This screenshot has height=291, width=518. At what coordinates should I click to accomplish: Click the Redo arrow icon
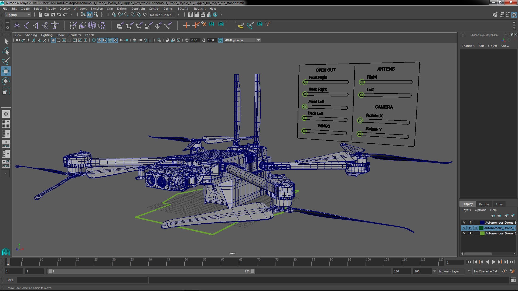click(65, 15)
